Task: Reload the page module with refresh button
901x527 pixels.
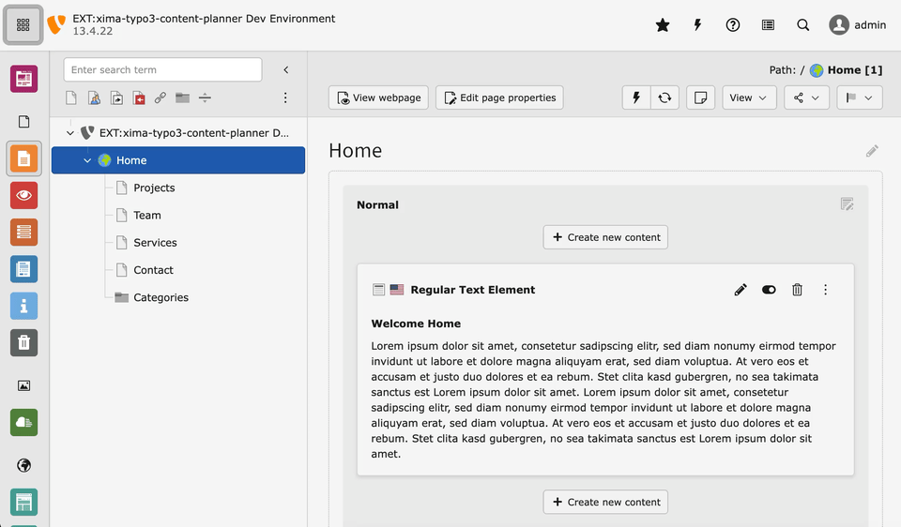Action: tap(664, 98)
